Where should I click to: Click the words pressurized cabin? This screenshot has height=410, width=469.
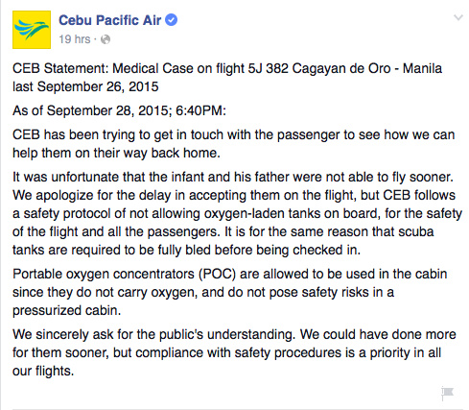tap(67, 311)
